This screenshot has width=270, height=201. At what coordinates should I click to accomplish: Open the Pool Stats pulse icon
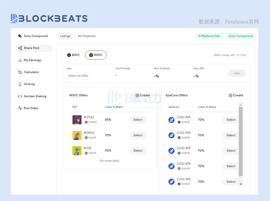pos(20,108)
